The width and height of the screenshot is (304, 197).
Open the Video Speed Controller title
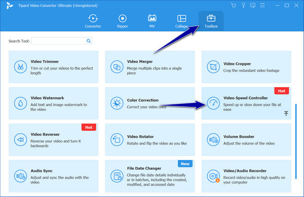pyautogui.click(x=246, y=98)
